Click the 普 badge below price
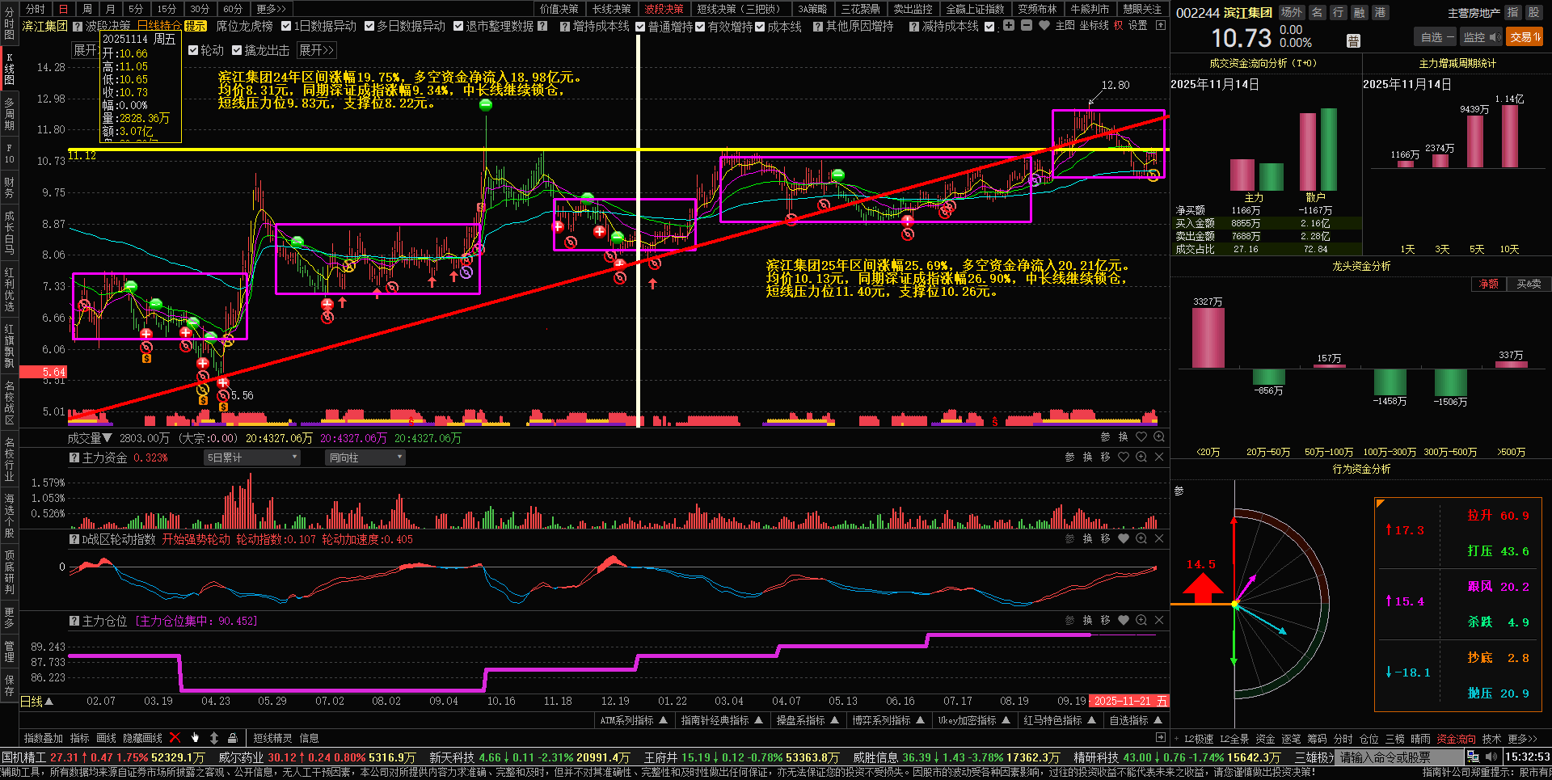This screenshot has height=780, width=1552. (1353, 41)
